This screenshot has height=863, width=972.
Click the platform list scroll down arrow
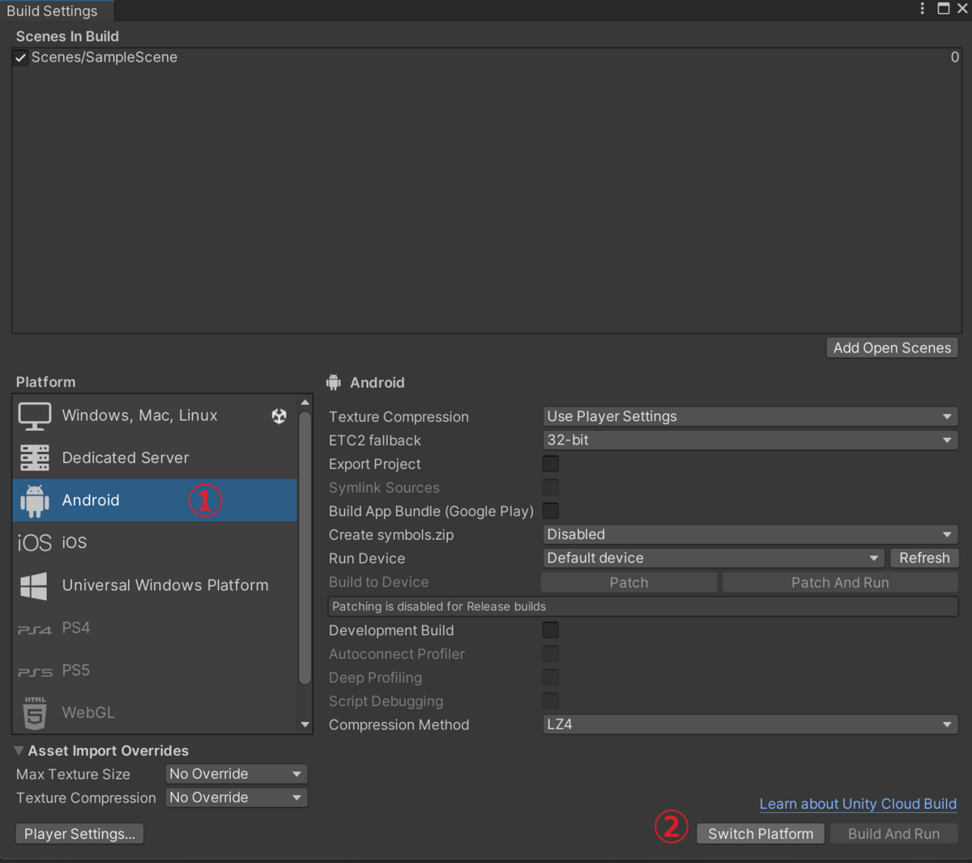point(305,725)
